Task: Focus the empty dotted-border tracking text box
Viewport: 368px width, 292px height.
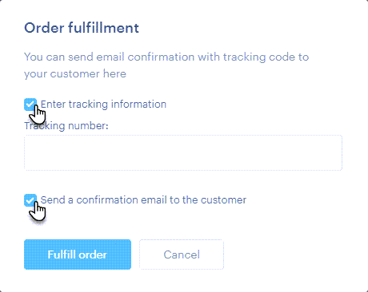Action: [x=183, y=152]
